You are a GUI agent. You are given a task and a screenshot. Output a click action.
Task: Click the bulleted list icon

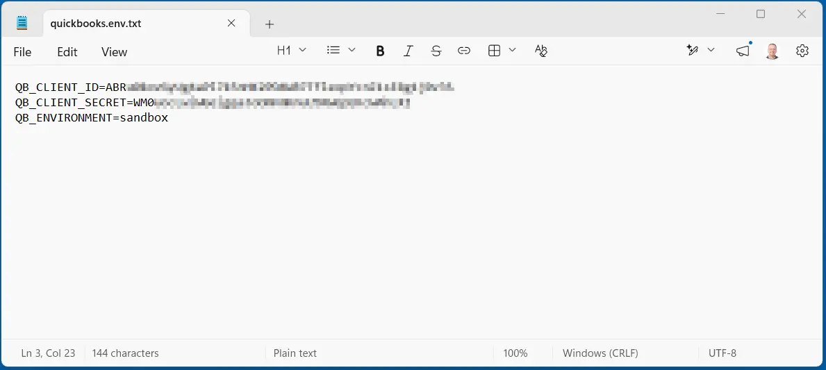[x=333, y=50]
